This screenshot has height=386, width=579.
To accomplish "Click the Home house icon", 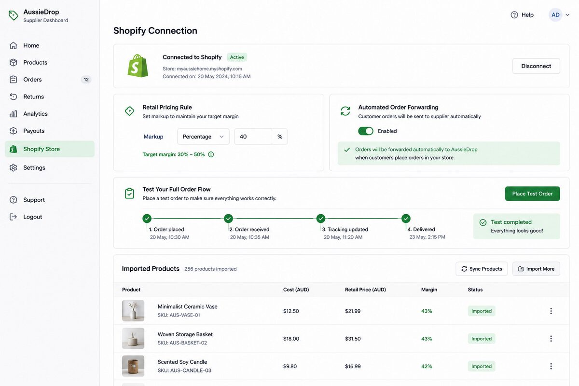I will 14,45.
